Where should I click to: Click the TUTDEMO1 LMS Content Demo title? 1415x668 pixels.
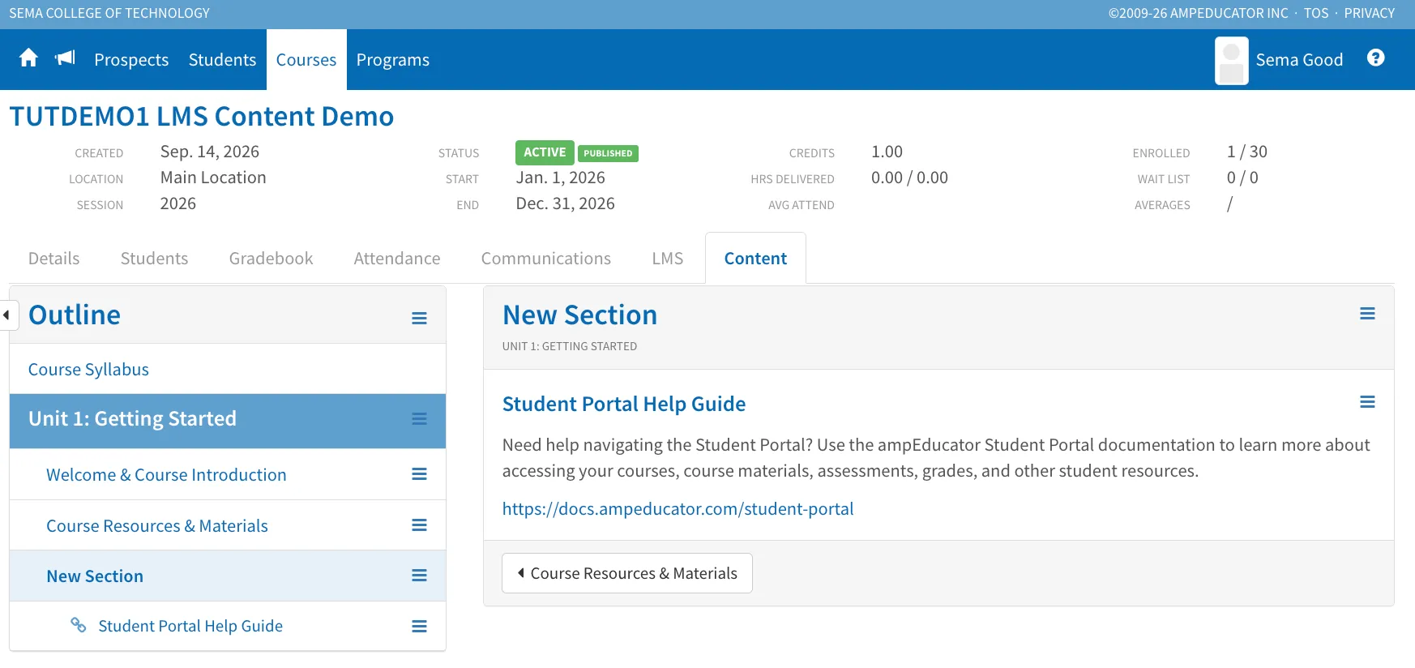click(x=202, y=117)
